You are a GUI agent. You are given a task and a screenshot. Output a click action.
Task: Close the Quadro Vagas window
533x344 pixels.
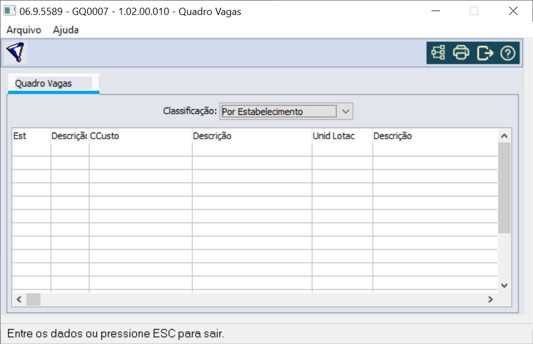(513, 11)
